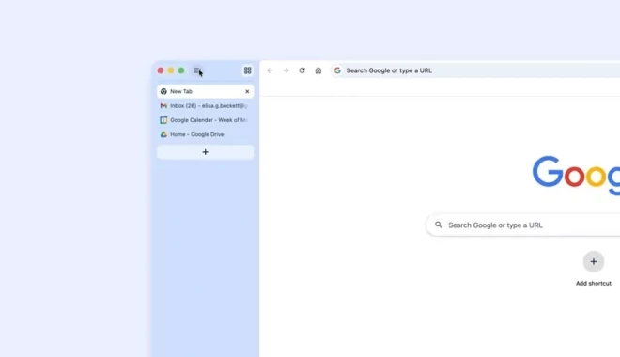Switch to Home - Google Drive tab
This screenshot has height=357, width=620.
click(x=205, y=134)
